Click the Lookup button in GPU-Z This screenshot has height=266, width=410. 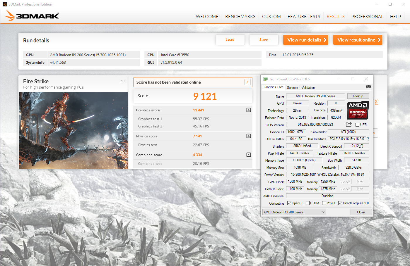[358, 96]
